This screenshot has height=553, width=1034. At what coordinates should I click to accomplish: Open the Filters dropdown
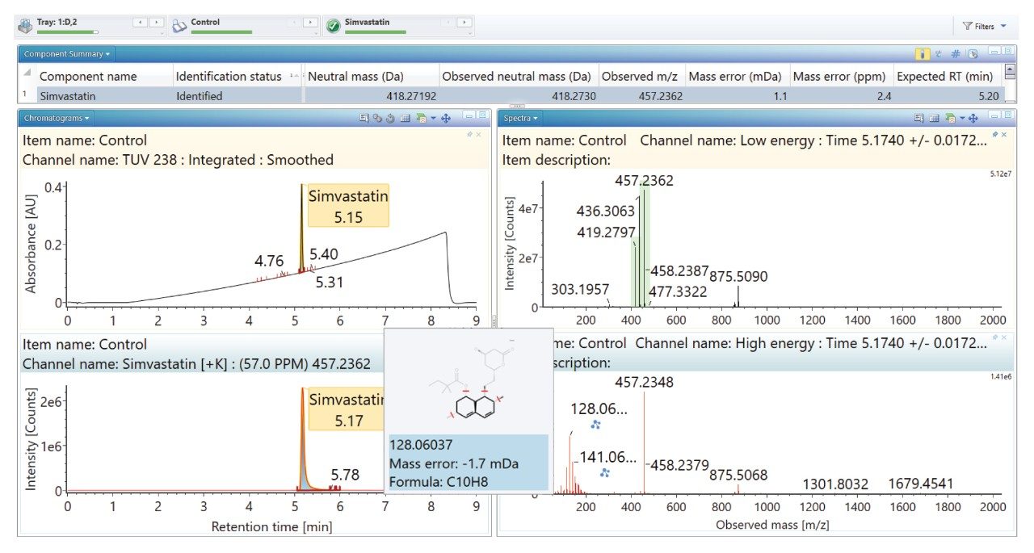(x=985, y=27)
